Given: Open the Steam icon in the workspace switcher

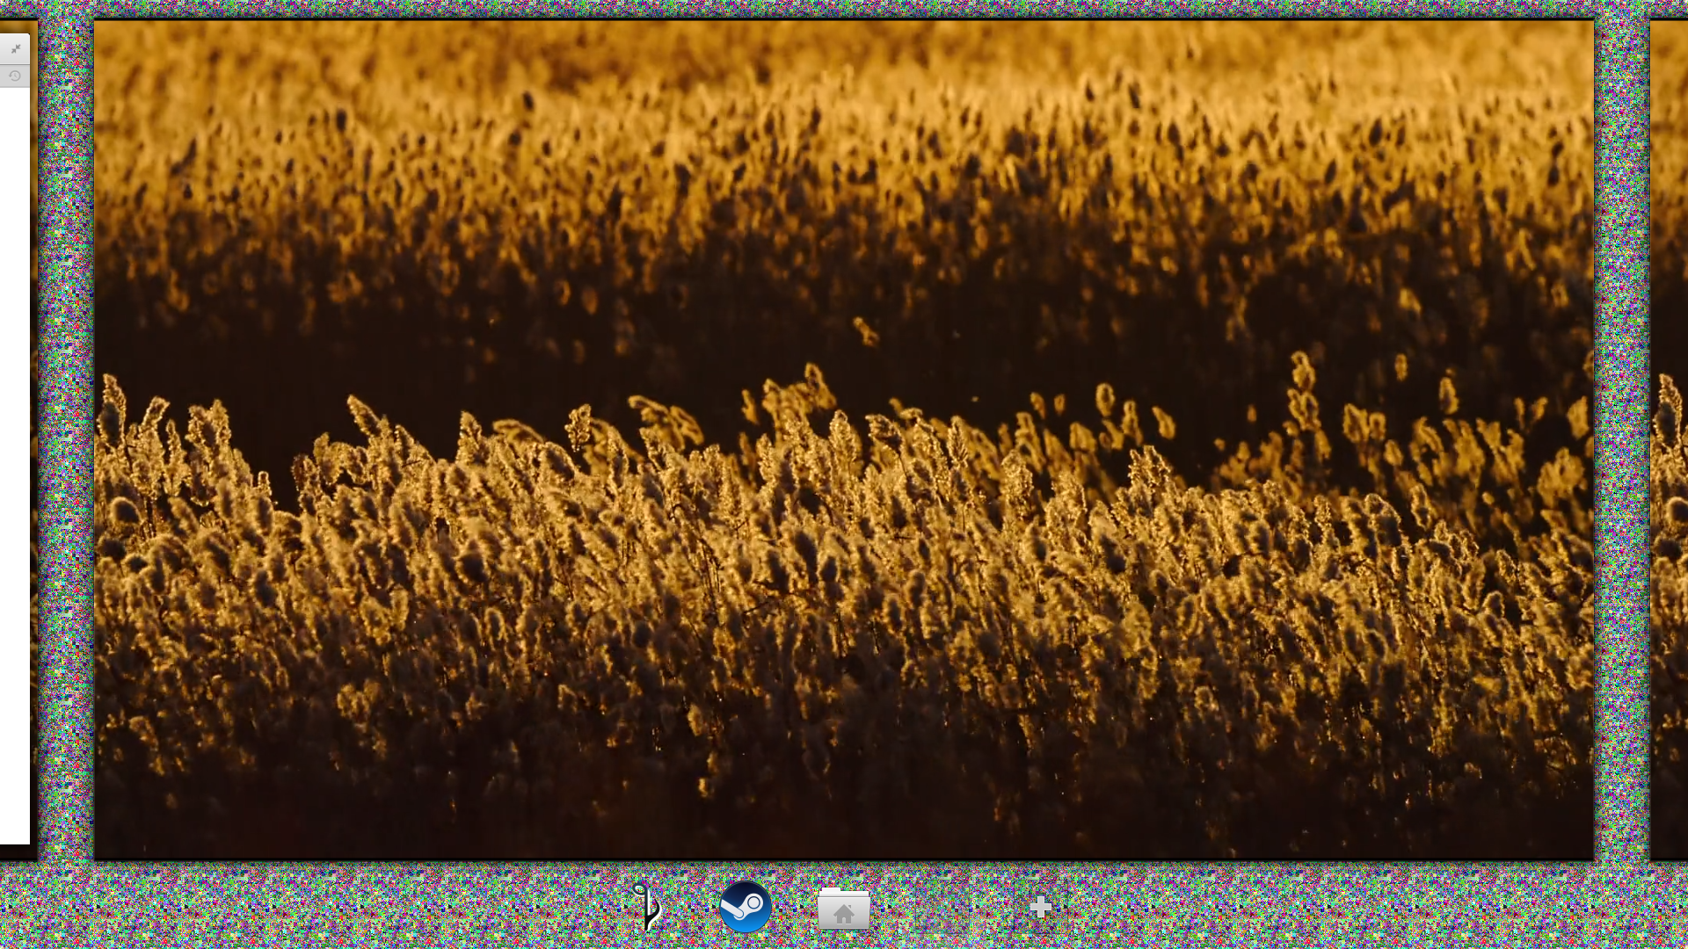Looking at the screenshot, I should click(746, 907).
